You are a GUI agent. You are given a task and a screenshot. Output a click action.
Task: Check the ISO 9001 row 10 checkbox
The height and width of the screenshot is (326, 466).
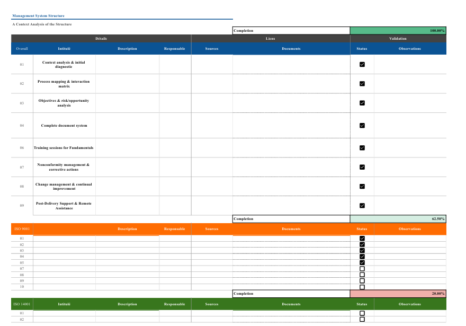(362, 287)
